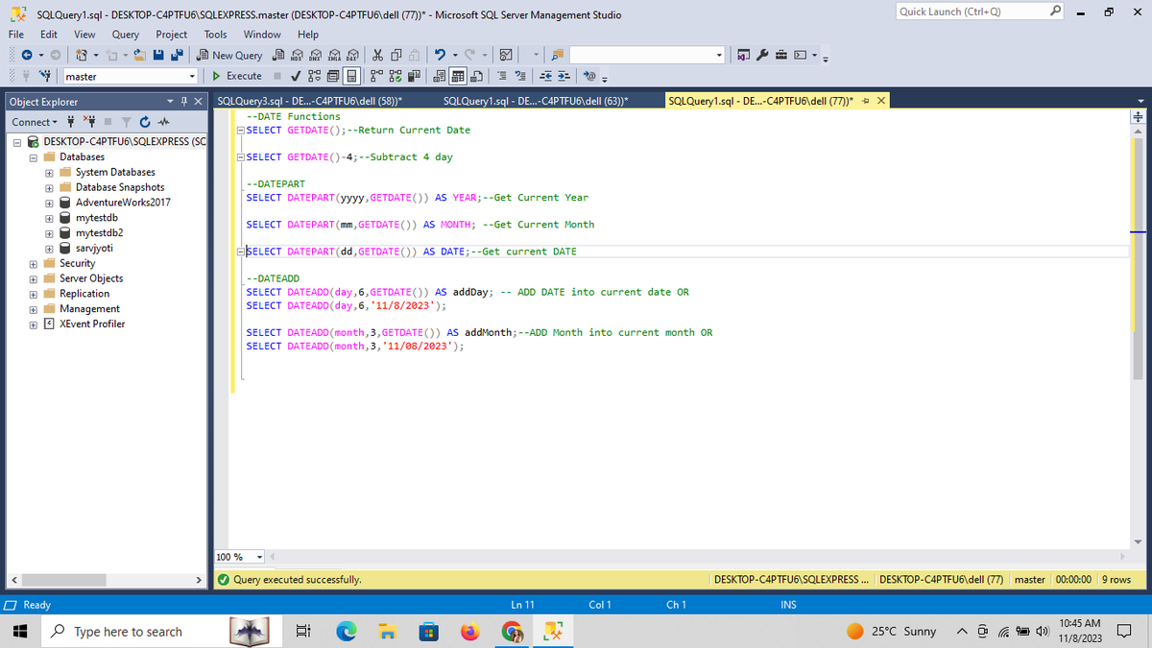Click the Save floppy disk icon
Image resolution: width=1152 pixels, height=648 pixels.
158,56
